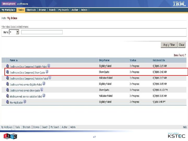The width and height of the screenshot is (188, 141).
Task: Open task icon for intellinsure web service validation failed
Action: pos(7,96)
